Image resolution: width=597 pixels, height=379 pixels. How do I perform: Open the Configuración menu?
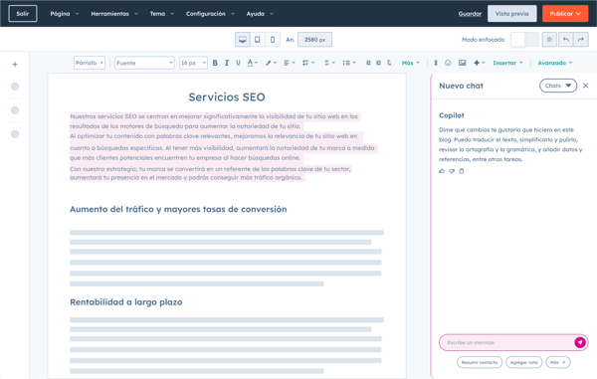pos(210,14)
